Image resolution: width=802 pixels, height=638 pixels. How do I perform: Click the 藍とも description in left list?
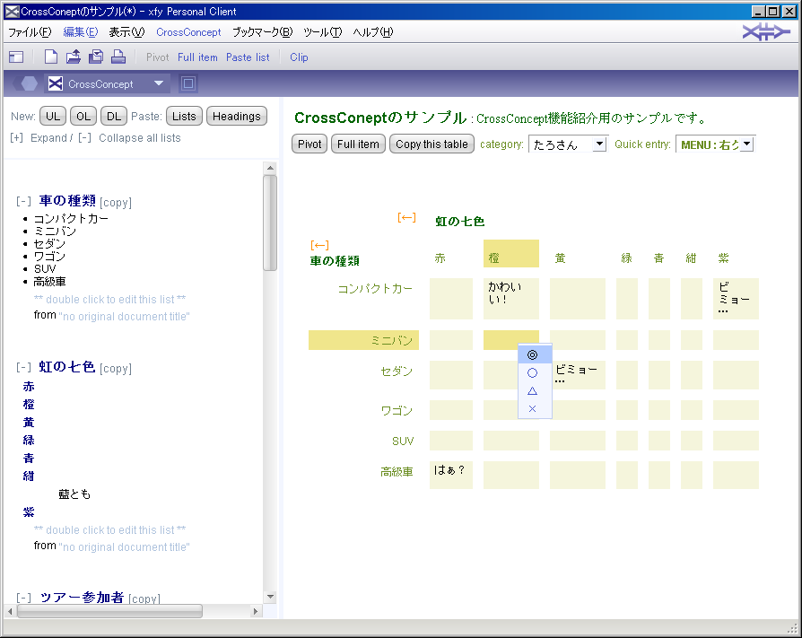74,494
